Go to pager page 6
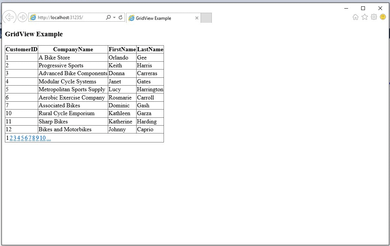390x246 pixels. (26, 138)
